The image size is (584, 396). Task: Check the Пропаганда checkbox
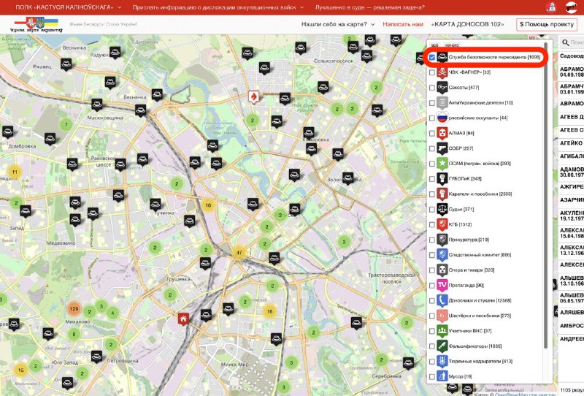432,285
